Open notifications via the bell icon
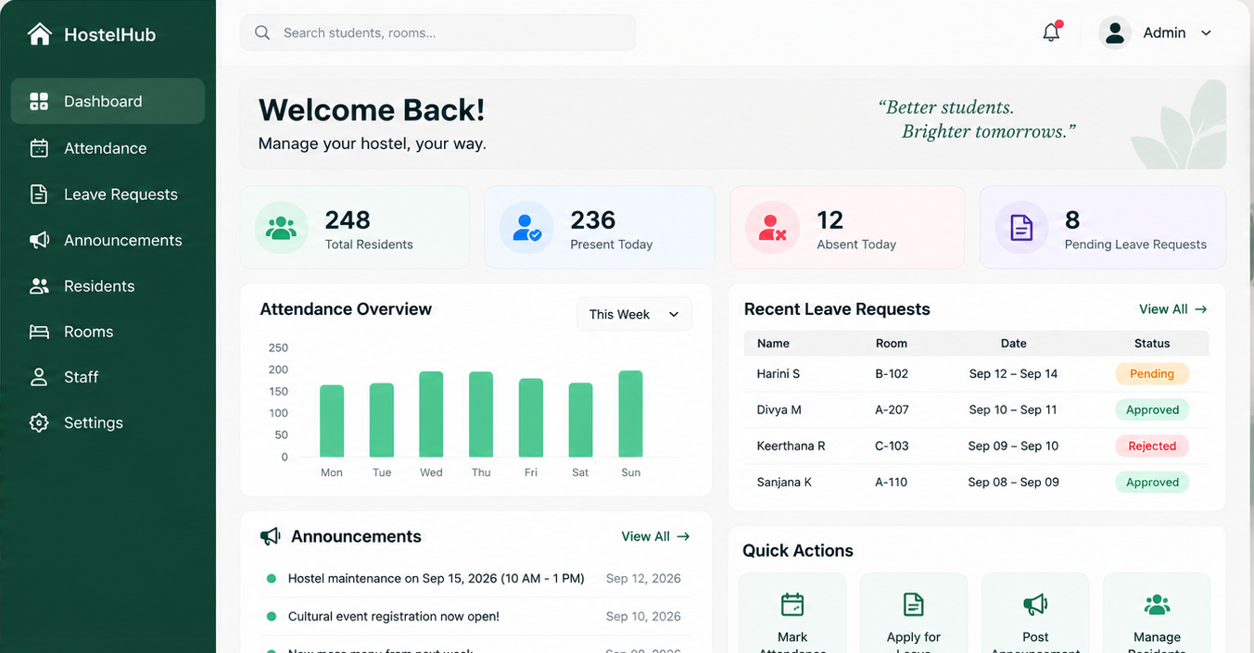 tap(1051, 32)
